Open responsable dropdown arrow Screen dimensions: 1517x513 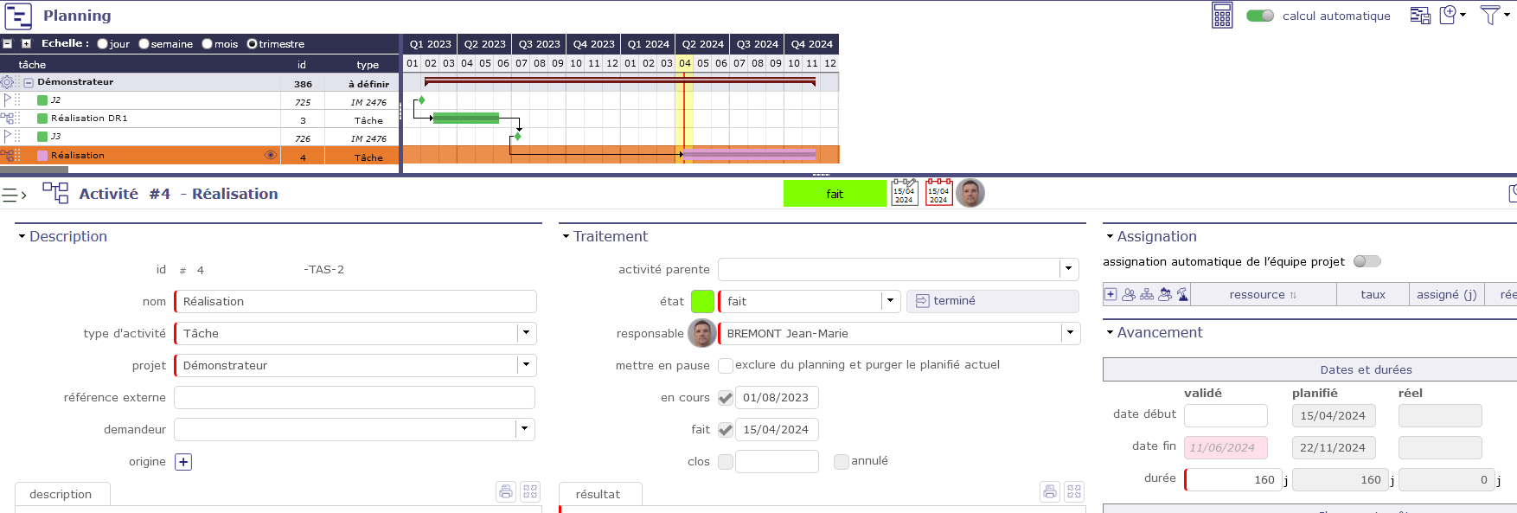1071,333
